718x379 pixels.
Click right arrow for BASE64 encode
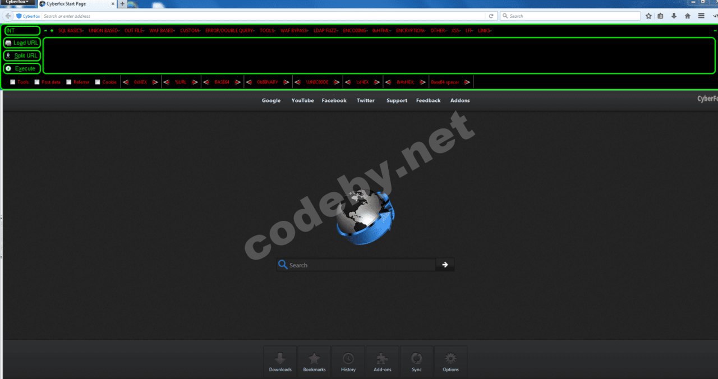coord(238,82)
